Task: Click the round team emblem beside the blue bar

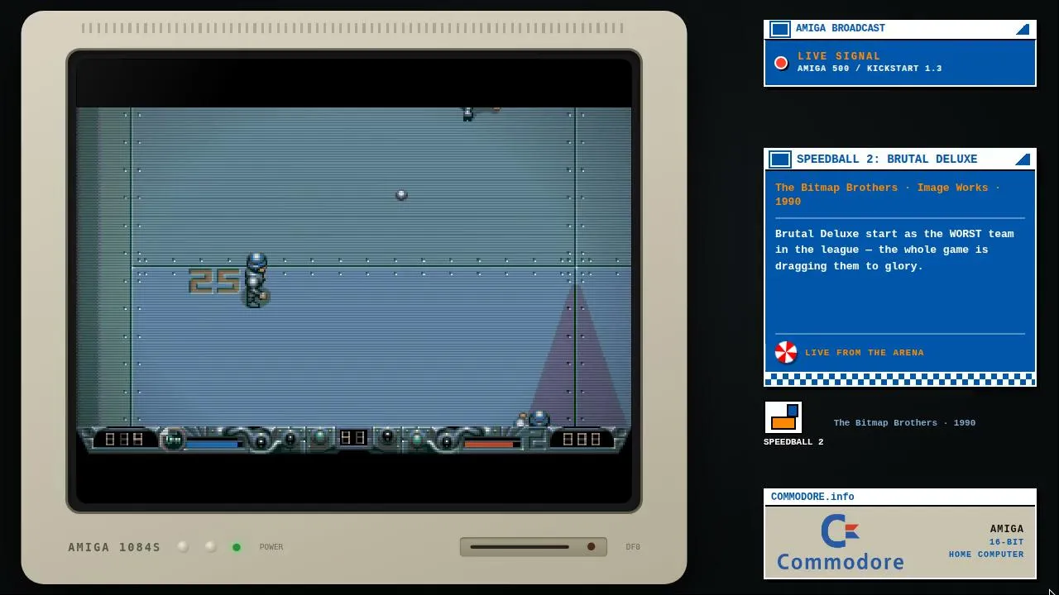Action: click(173, 440)
